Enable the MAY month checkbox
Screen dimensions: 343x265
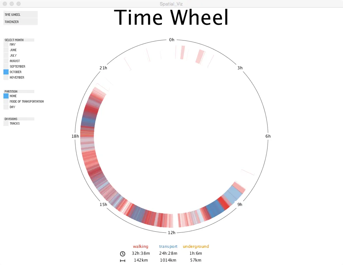[x=5, y=44]
